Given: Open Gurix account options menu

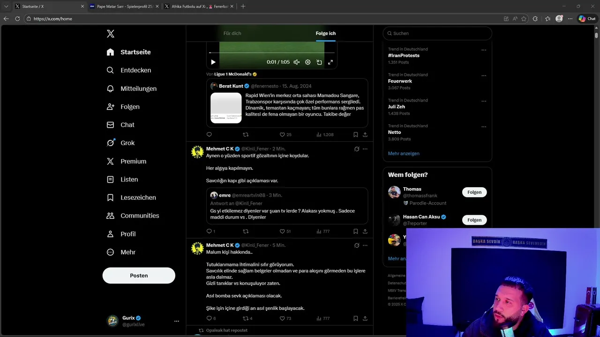Looking at the screenshot, I should [176, 321].
